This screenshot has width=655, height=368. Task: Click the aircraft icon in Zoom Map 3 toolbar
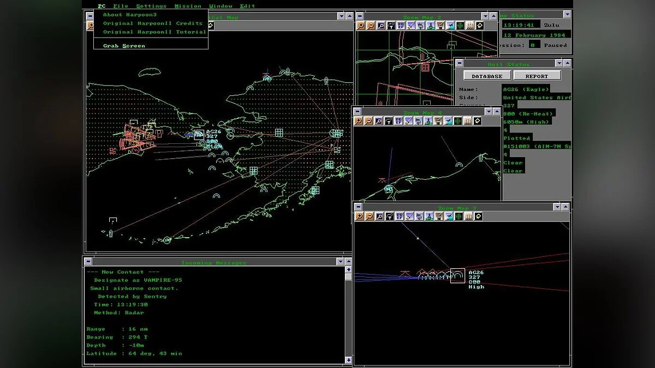click(x=449, y=216)
